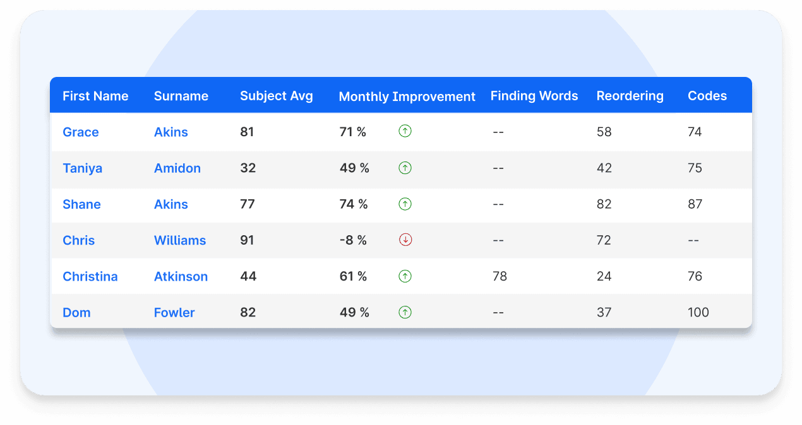Click Shane's green up arrow icon
Image resolution: width=802 pixels, height=425 pixels.
click(x=405, y=204)
